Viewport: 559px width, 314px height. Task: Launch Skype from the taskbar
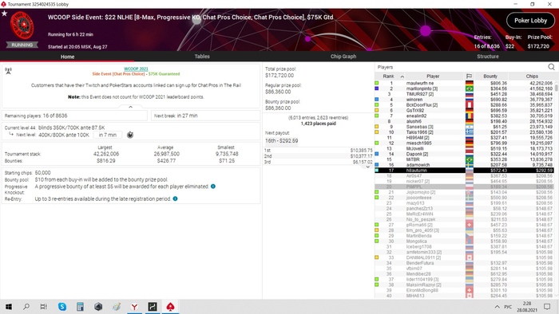(x=62, y=307)
